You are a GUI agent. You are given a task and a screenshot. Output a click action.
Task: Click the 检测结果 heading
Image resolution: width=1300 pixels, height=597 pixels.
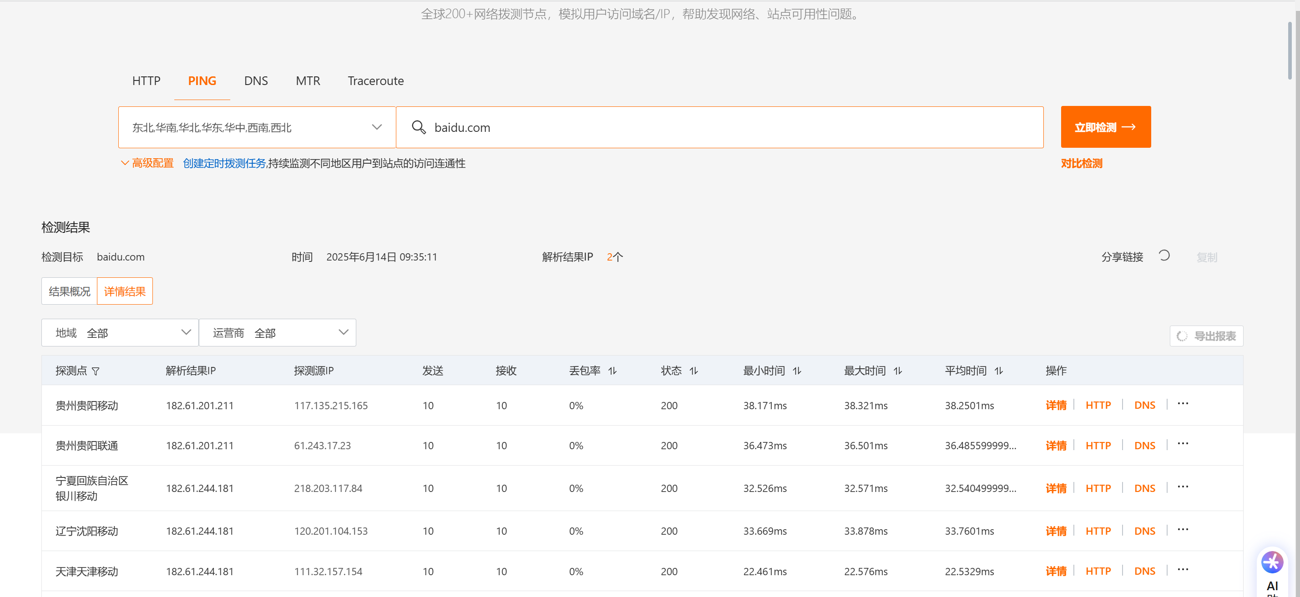tap(66, 227)
